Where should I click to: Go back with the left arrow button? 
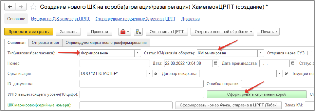click(x=10, y=7)
